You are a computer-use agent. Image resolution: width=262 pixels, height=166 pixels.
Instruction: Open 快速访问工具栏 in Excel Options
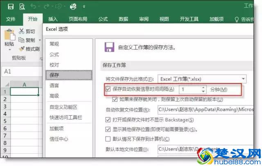pyautogui.click(x=69, y=117)
